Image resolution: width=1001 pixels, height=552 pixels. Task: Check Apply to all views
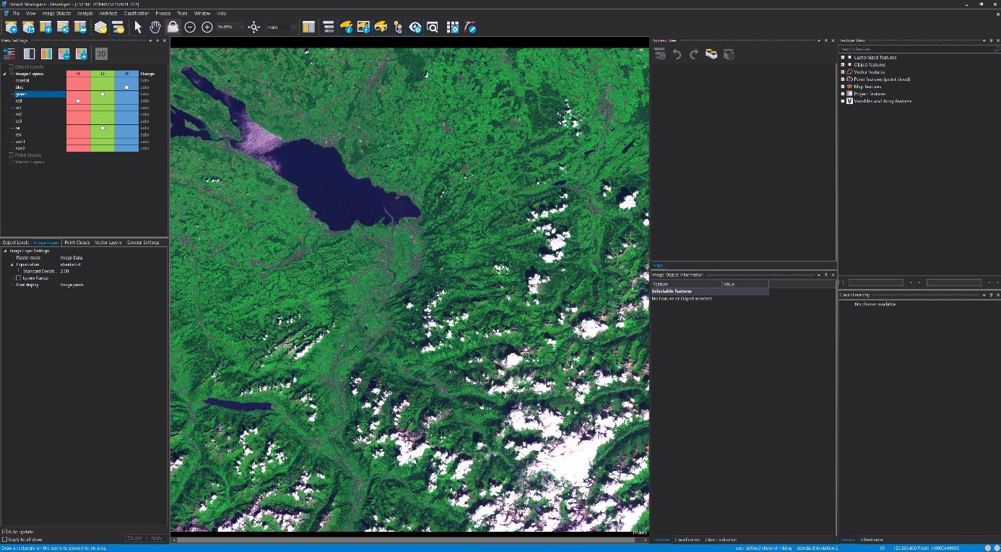tap(4, 539)
